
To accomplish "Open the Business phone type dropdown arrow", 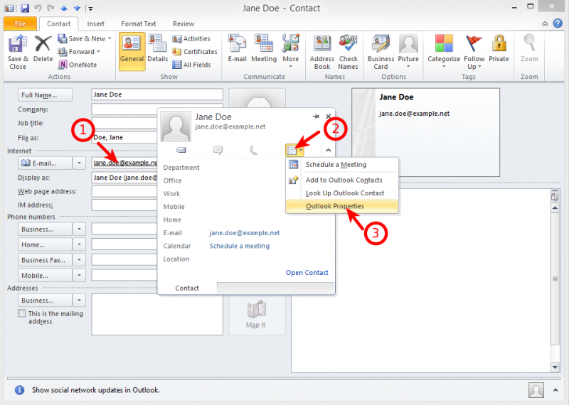I will click(79, 229).
